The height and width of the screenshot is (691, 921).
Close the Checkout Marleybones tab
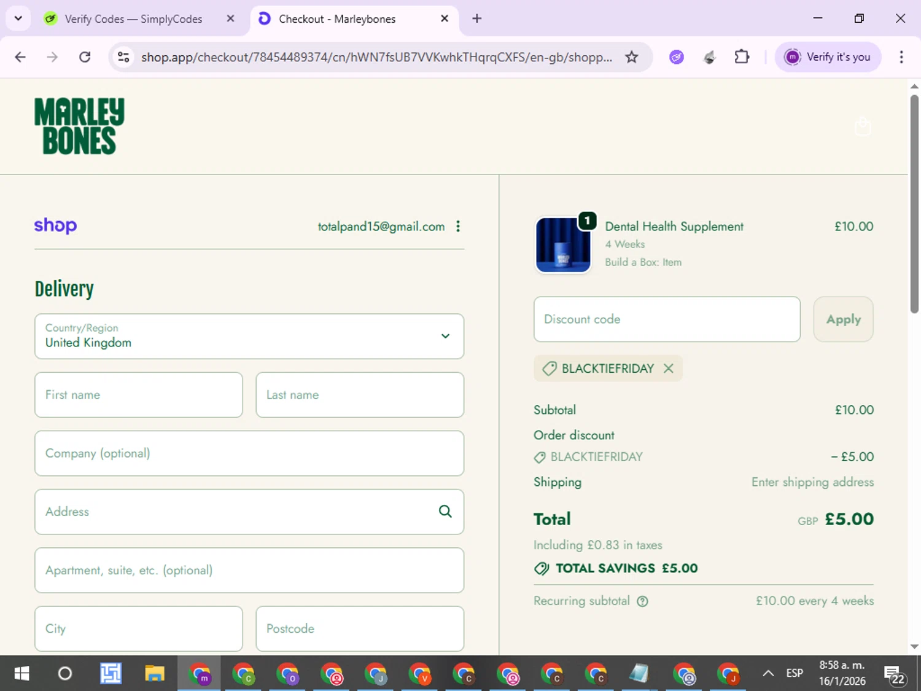[445, 18]
